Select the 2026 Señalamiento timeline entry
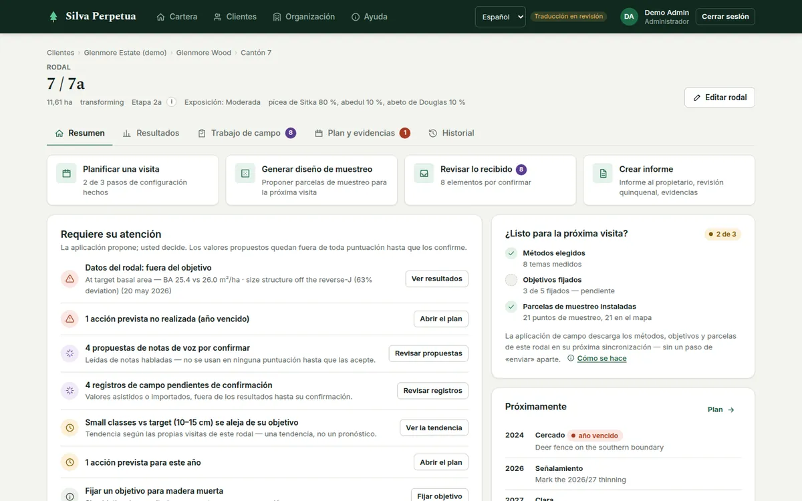 [623, 474]
